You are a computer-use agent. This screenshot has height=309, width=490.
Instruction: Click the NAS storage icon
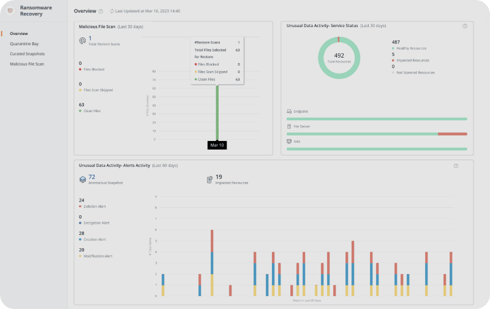[x=289, y=141]
